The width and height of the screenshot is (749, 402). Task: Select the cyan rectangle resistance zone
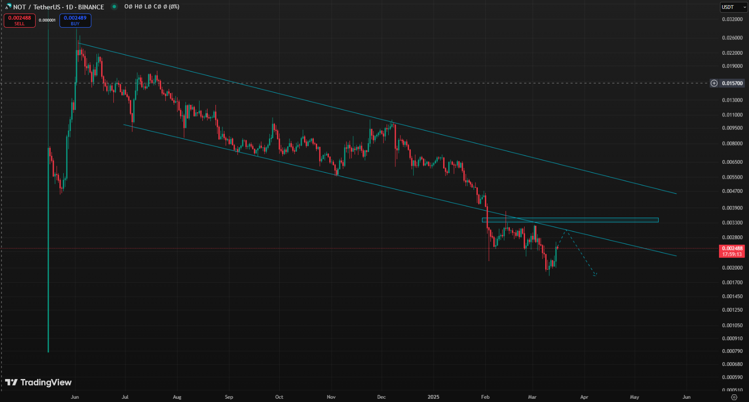[570, 220]
